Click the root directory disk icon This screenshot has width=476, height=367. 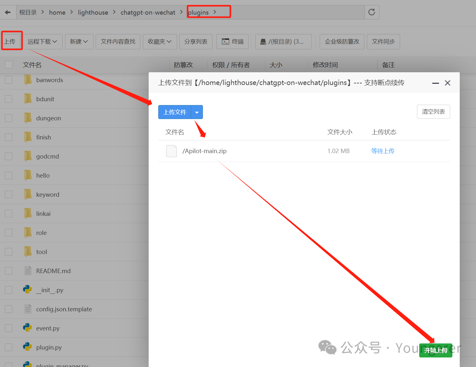click(263, 42)
